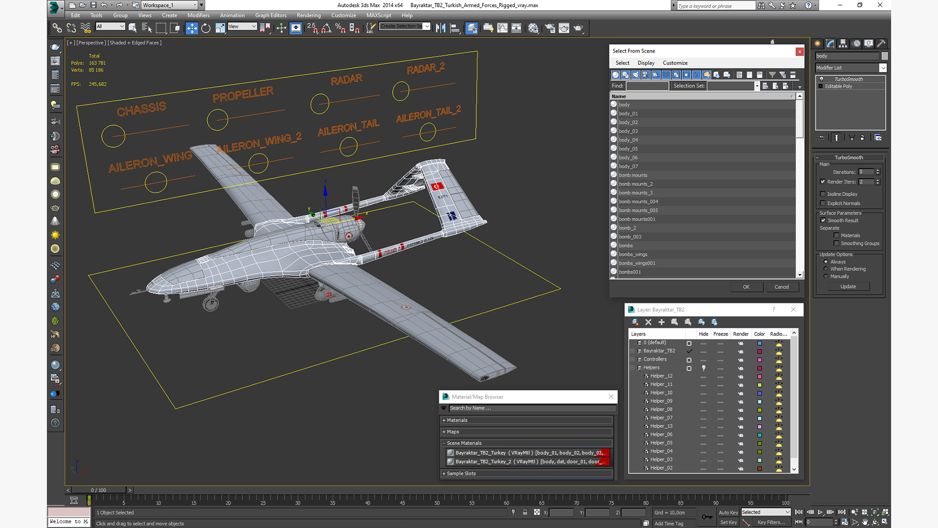This screenshot has width=938, height=528.
Task: Click Zoom Extents All viewport icon
Action: (x=885, y=512)
